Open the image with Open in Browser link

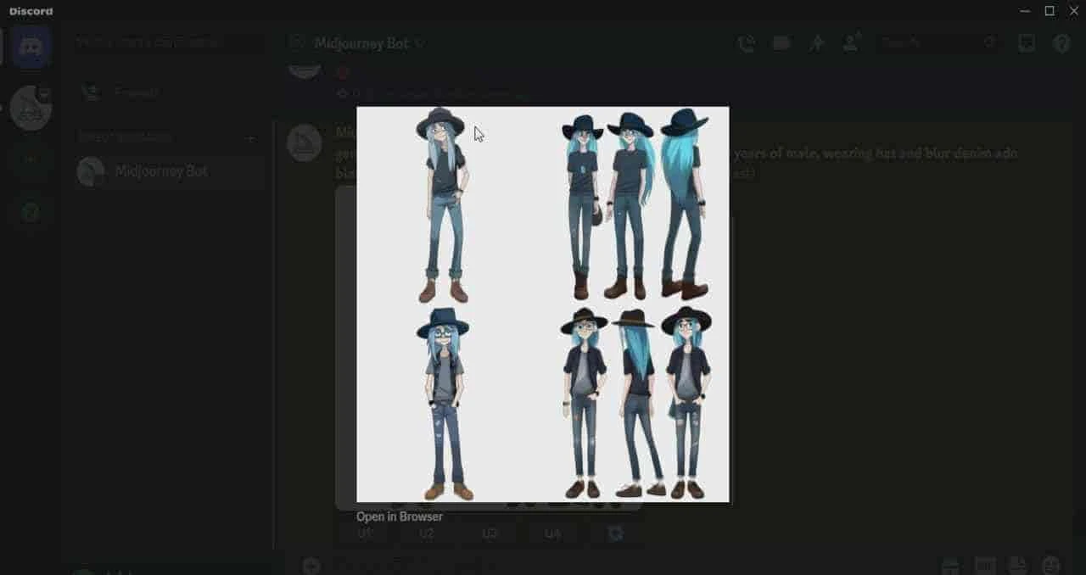point(399,516)
